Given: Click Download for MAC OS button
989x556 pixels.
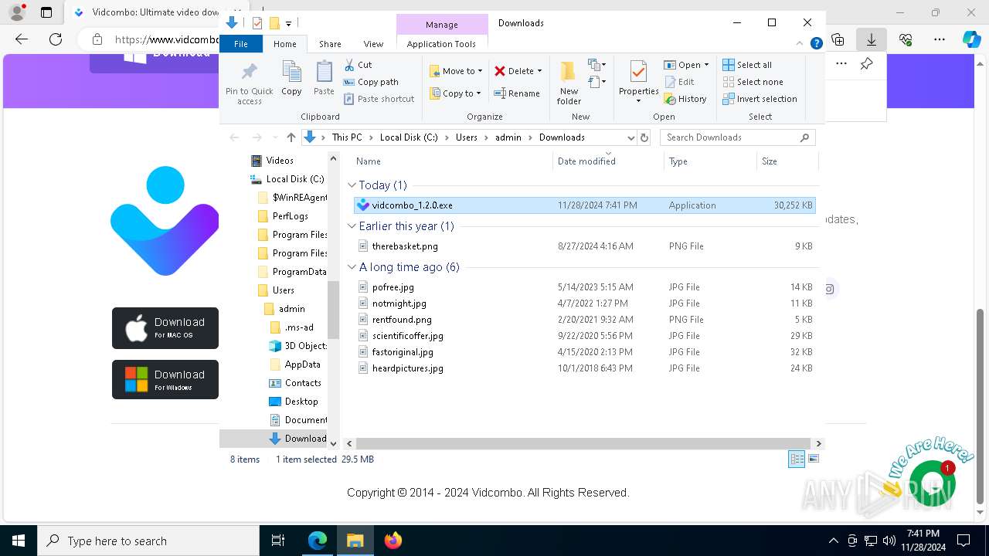Looking at the screenshot, I should click(165, 328).
